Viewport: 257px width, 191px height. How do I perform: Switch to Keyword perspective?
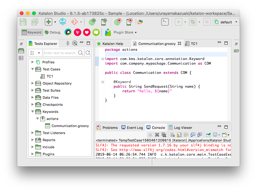(32, 32)
